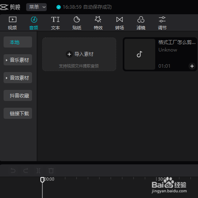Click the timeline playhead marker
Viewport: 198px width, 198px height.
click(42, 180)
